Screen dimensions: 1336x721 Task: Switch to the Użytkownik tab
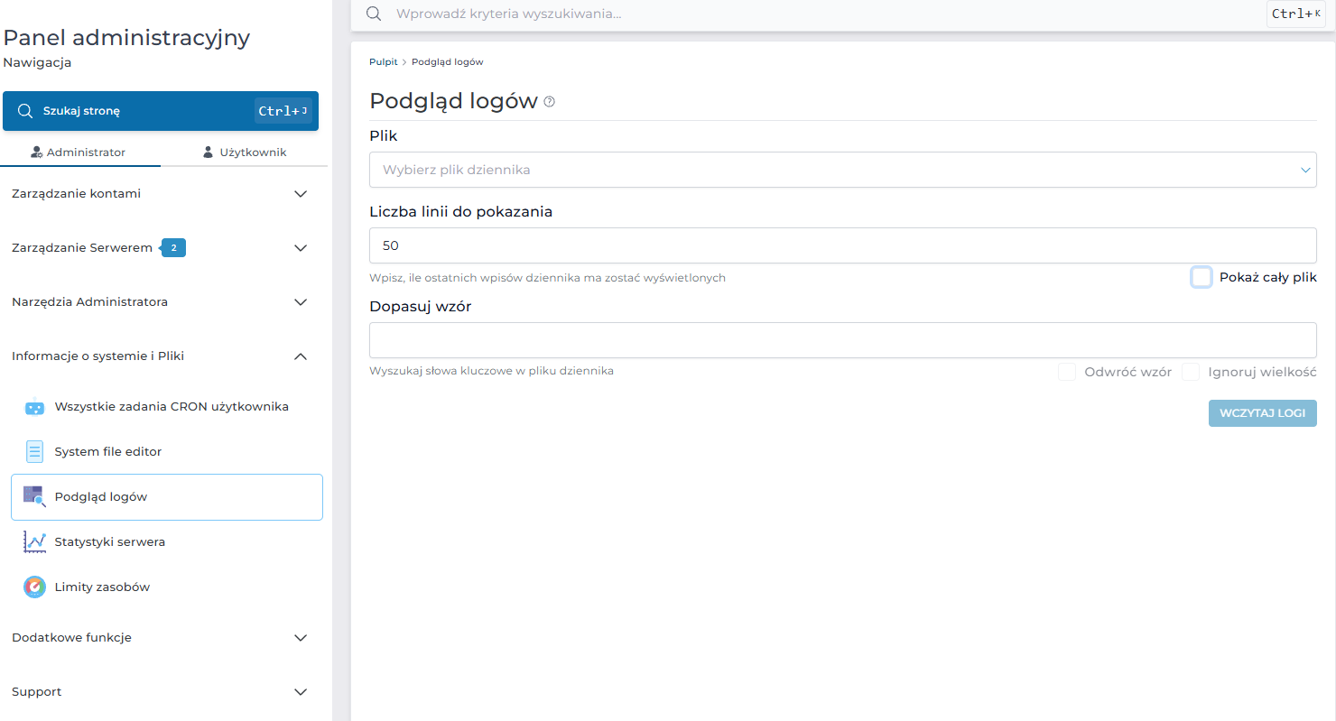[x=245, y=153]
